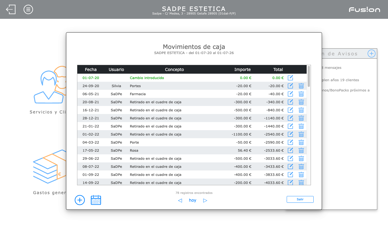
Task: Select the 'Farmacia' concept cell
Action: click(138, 94)
